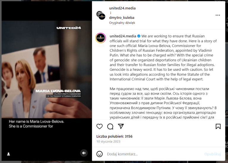Mute the video sound
This screenshot has width=228, height=163.
(84, 153)
